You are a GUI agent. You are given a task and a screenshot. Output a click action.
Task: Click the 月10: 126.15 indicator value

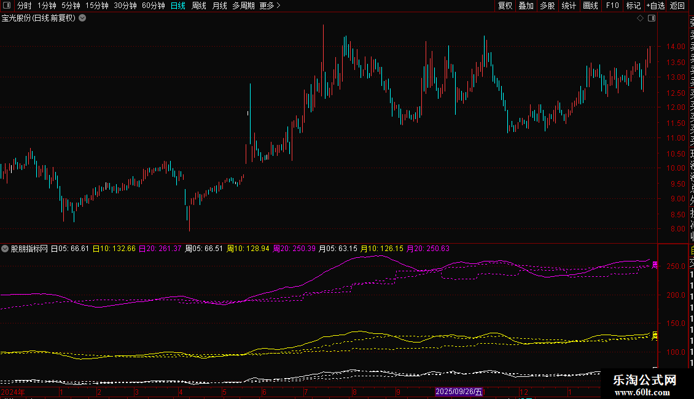[382, 249]
